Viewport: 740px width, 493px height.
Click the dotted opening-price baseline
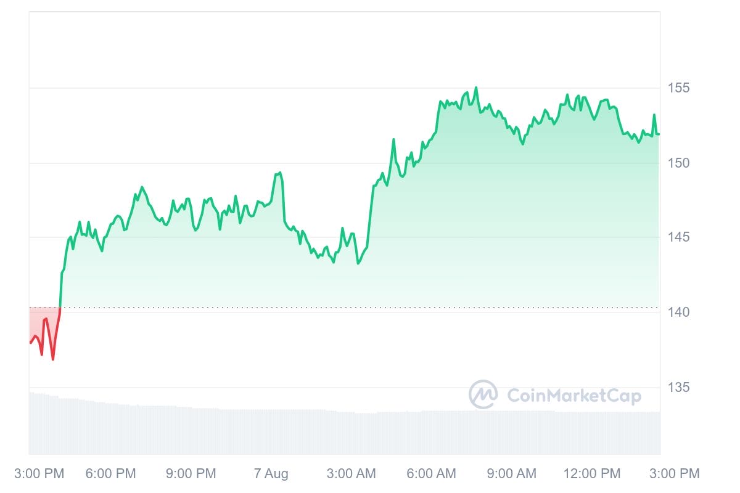pos(370,307)
